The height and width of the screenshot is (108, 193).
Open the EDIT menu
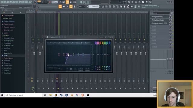pos(5,2)
